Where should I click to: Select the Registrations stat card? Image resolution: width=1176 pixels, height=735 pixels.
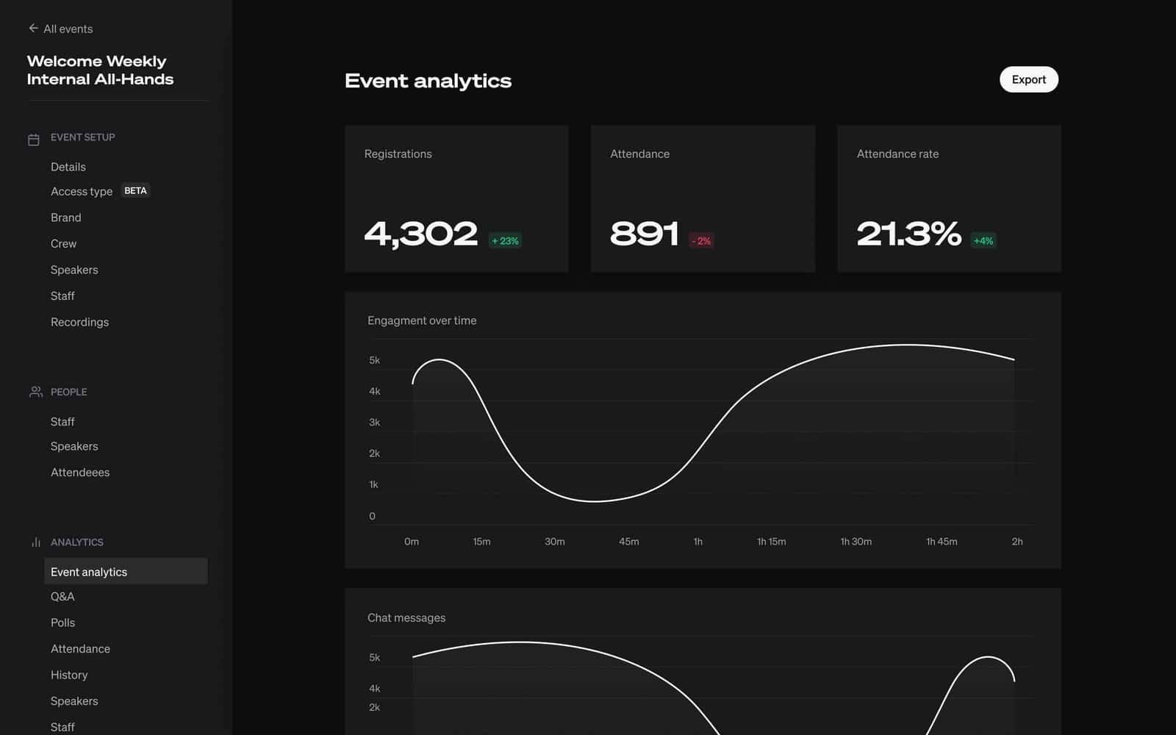click(456, 198)
